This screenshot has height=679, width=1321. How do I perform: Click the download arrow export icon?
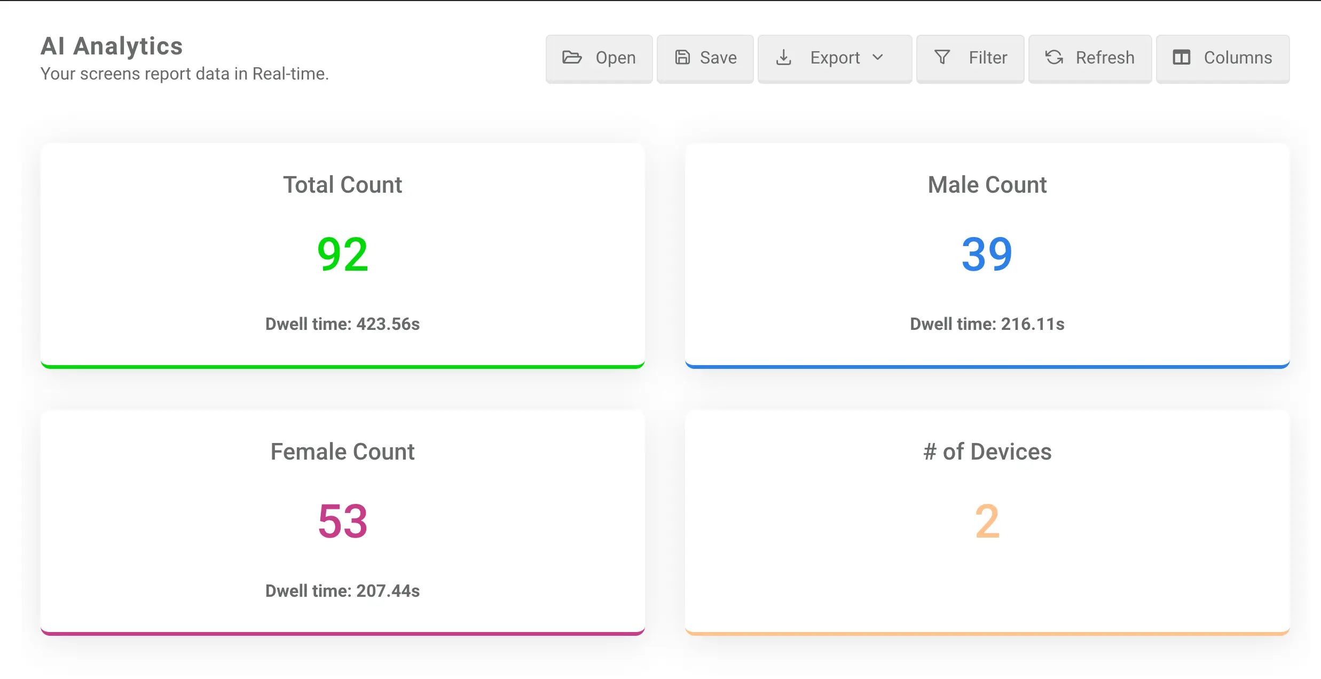[783, 58]
